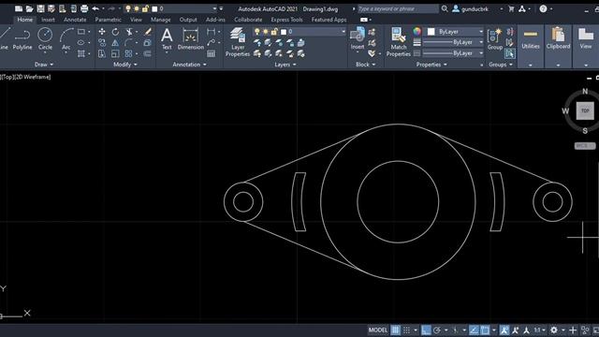The height and width of the screenshot is (337, 599).
Task: Open the Insert ribbon tab
Action: click(x=48, y=20)
